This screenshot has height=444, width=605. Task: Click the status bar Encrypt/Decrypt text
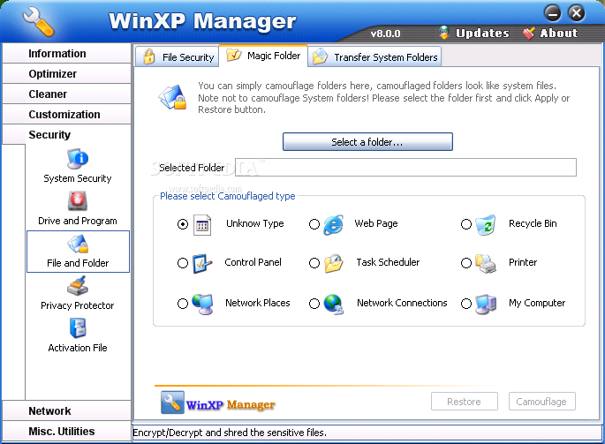230,433
